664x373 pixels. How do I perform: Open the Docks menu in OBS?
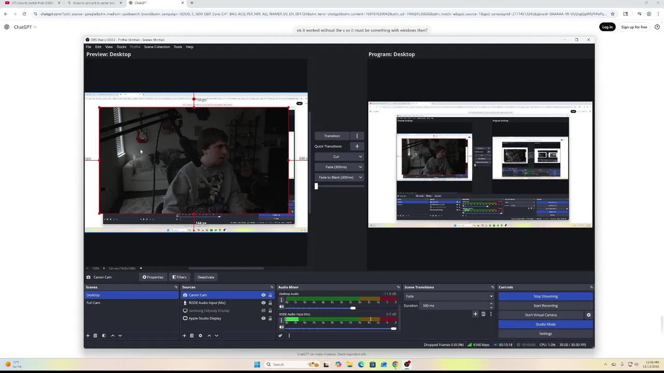pos(121,47)
